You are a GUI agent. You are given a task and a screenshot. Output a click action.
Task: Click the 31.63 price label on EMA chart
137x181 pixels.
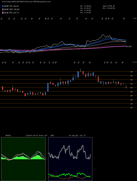(x=129, y=47)
